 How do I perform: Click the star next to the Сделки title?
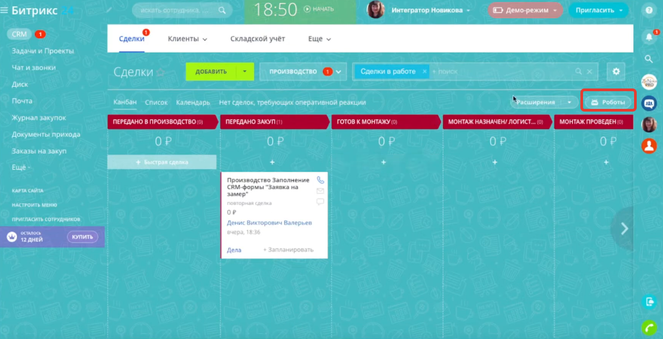[x=160, y=73]
